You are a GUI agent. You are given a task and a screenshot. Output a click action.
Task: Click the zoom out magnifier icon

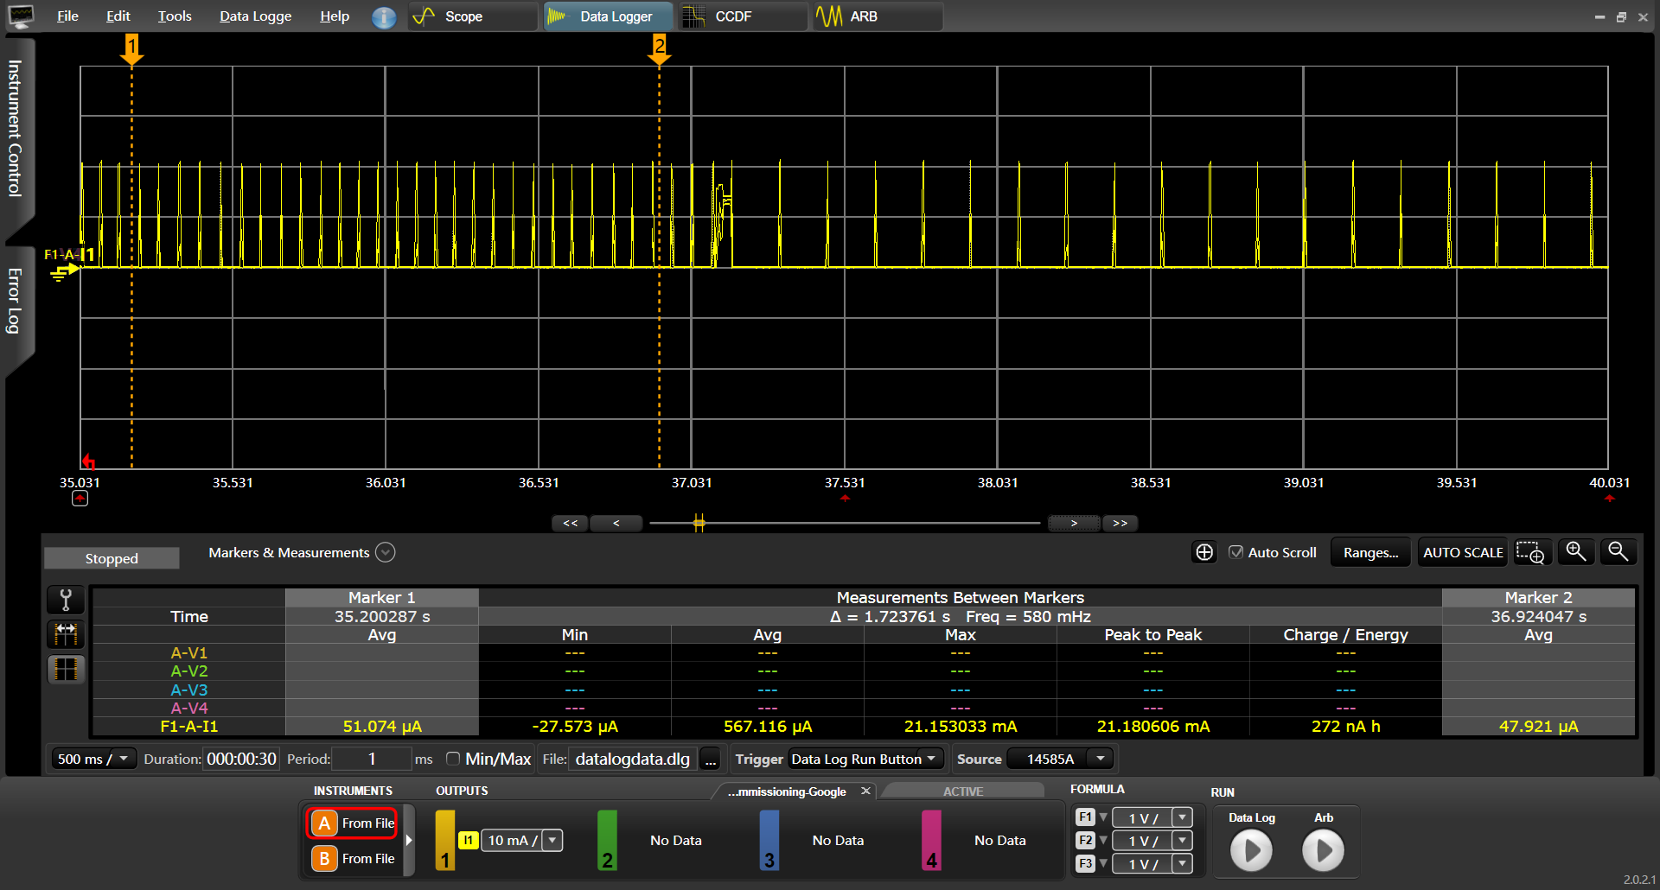tap(1618, 551)
